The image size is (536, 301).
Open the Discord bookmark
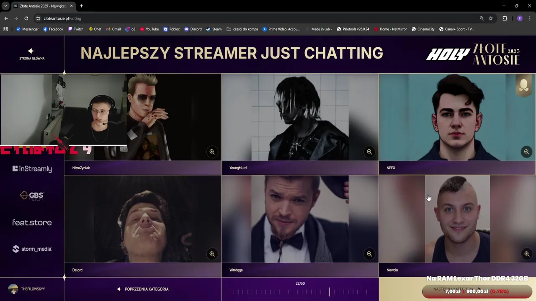[x=193, y=29]
